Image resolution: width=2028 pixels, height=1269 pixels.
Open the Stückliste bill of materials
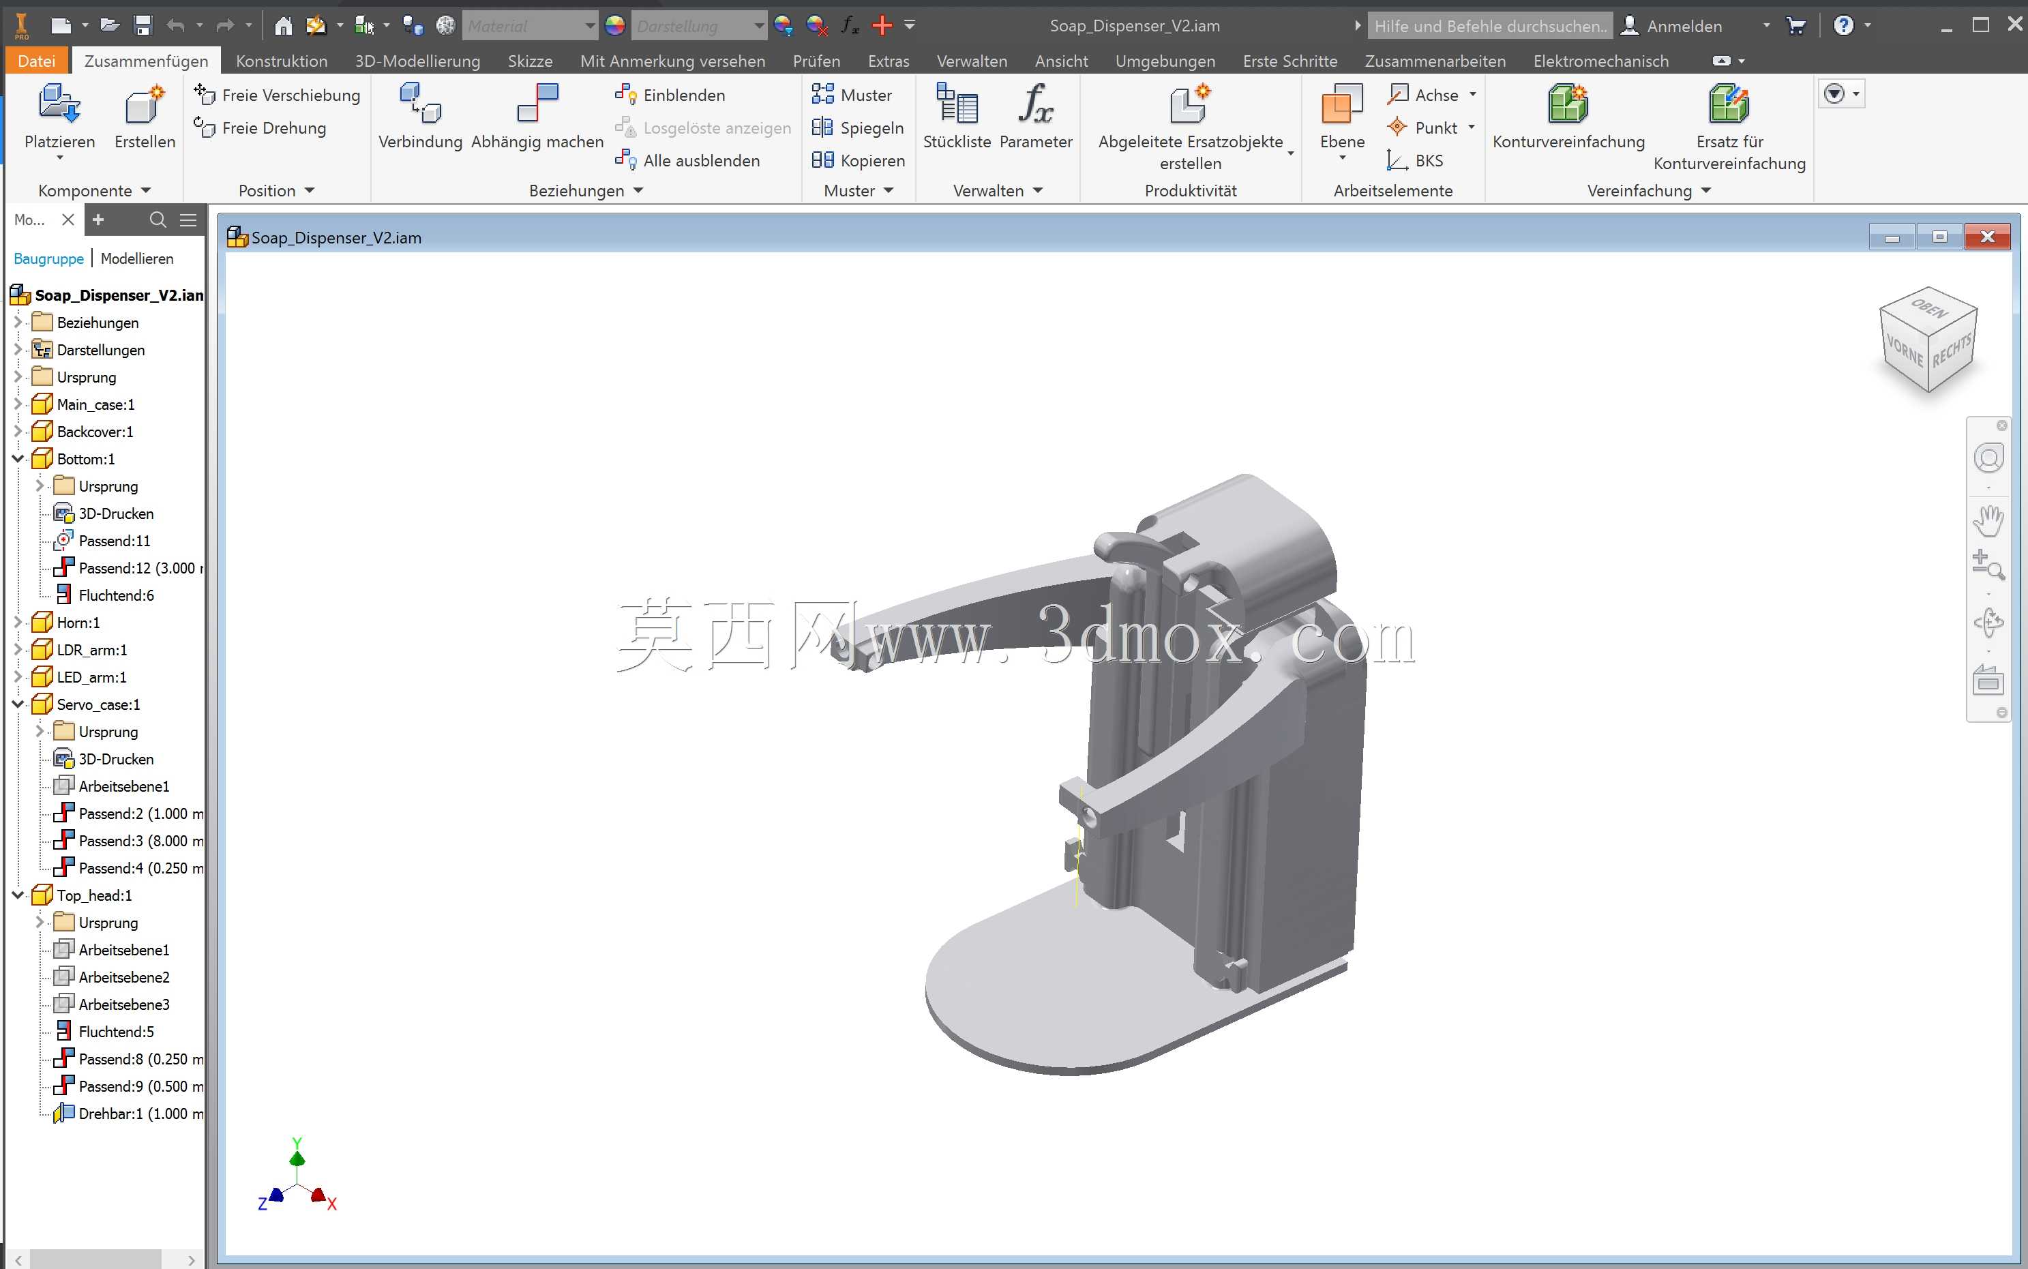click(x=957, y=116)
